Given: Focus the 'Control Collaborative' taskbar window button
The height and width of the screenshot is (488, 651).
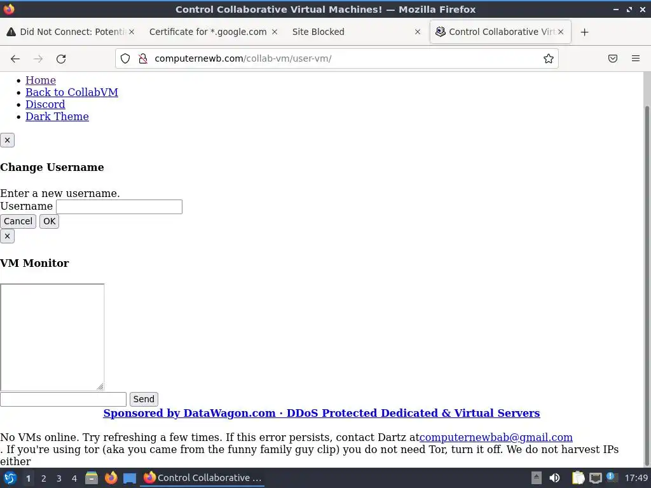Looking at the screenshot, I should [x=203, y=478].
